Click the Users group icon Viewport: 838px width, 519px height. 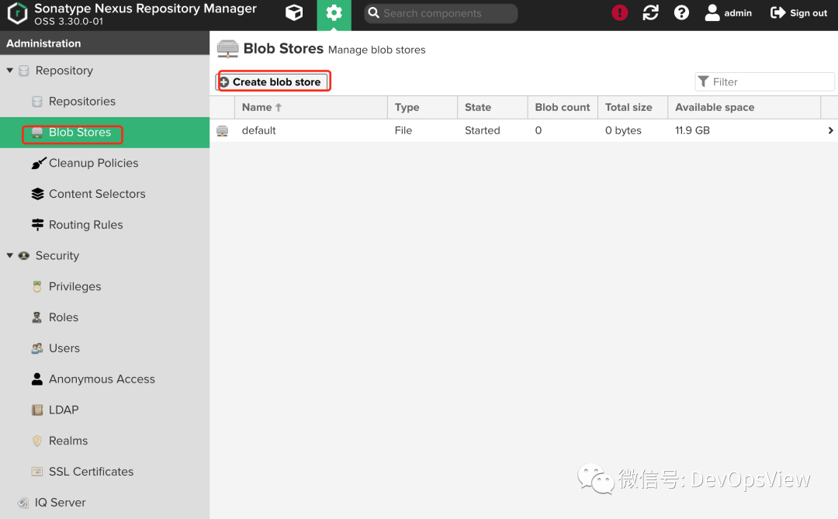[x=37, y=348]
